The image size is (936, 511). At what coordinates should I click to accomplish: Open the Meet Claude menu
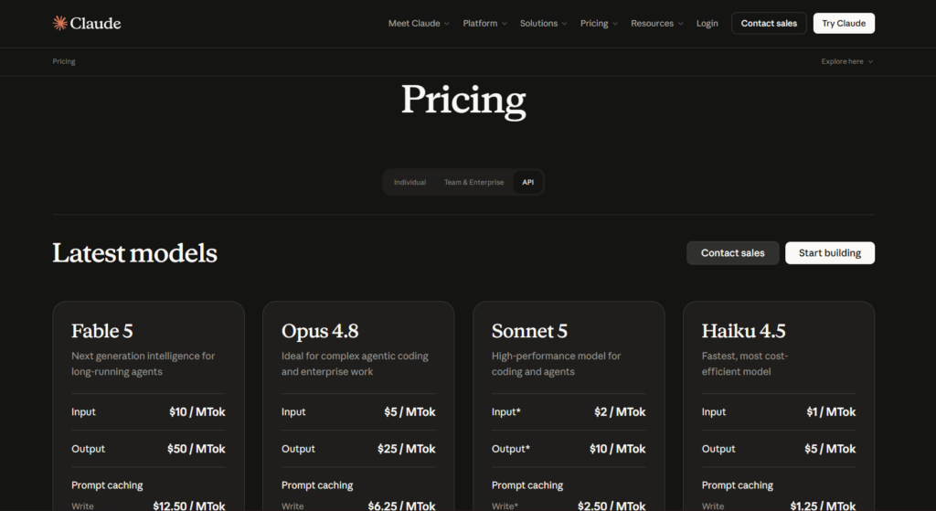pos(419,23)
